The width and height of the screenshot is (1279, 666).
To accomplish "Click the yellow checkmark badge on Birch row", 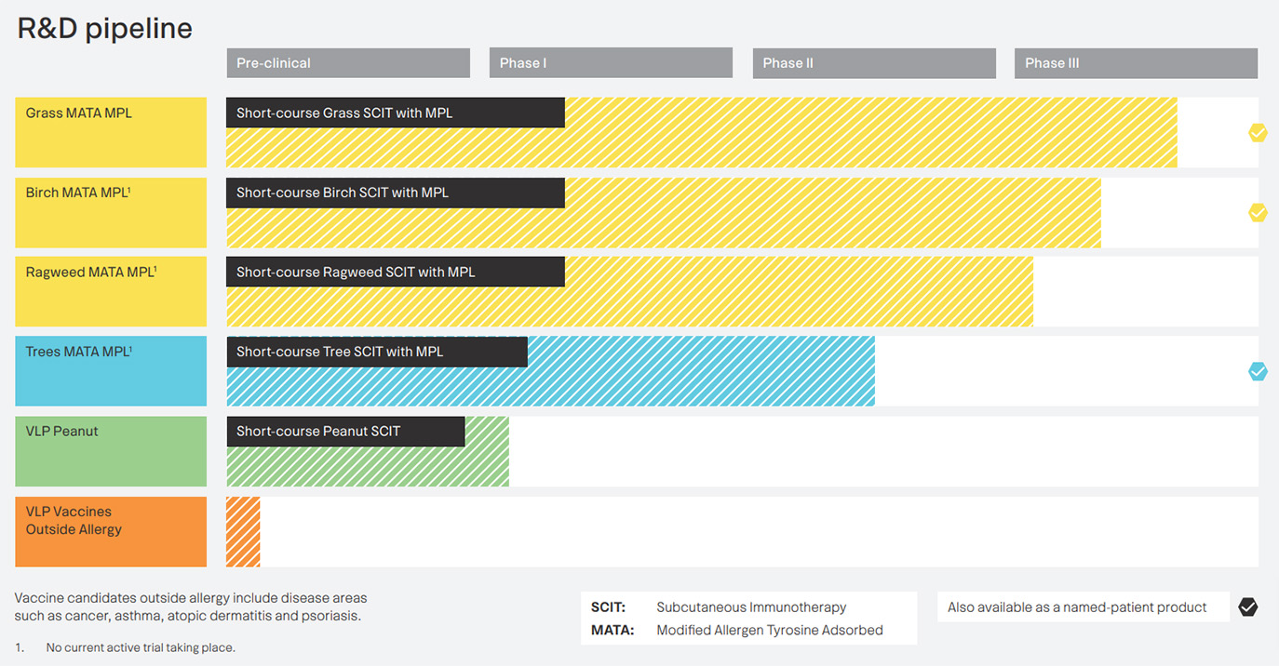I will point(1258,213).
